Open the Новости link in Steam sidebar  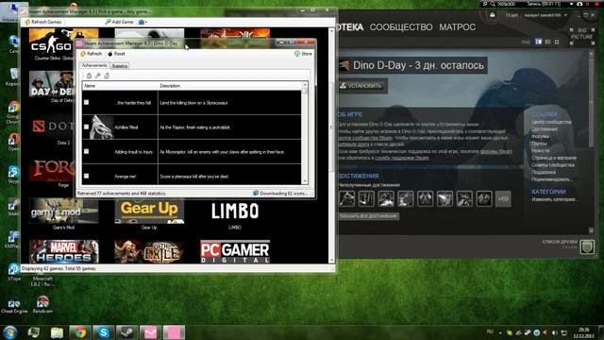click(x=541, y=151)
